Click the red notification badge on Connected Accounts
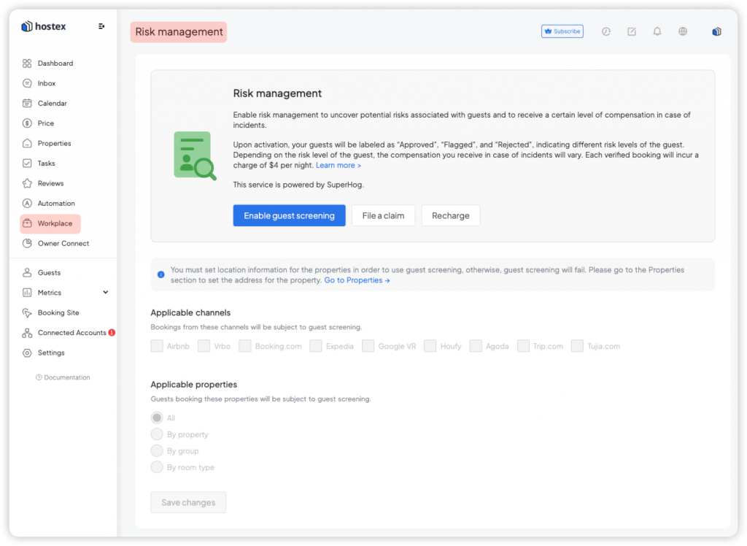Image resolution: width=747 pixels, height=546 pixels. click(x=112, y=332)
